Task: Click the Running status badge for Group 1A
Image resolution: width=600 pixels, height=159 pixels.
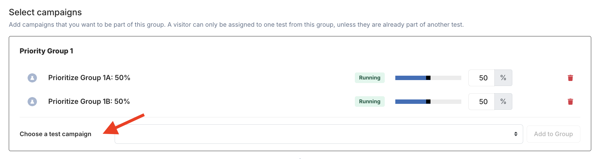Action: pos(370,78)
